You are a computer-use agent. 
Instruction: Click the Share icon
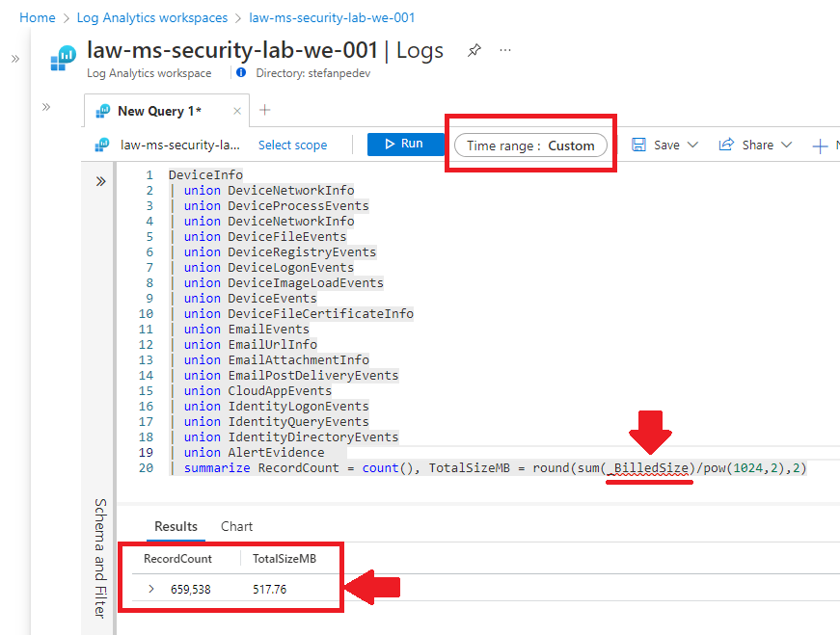point(726,145)
